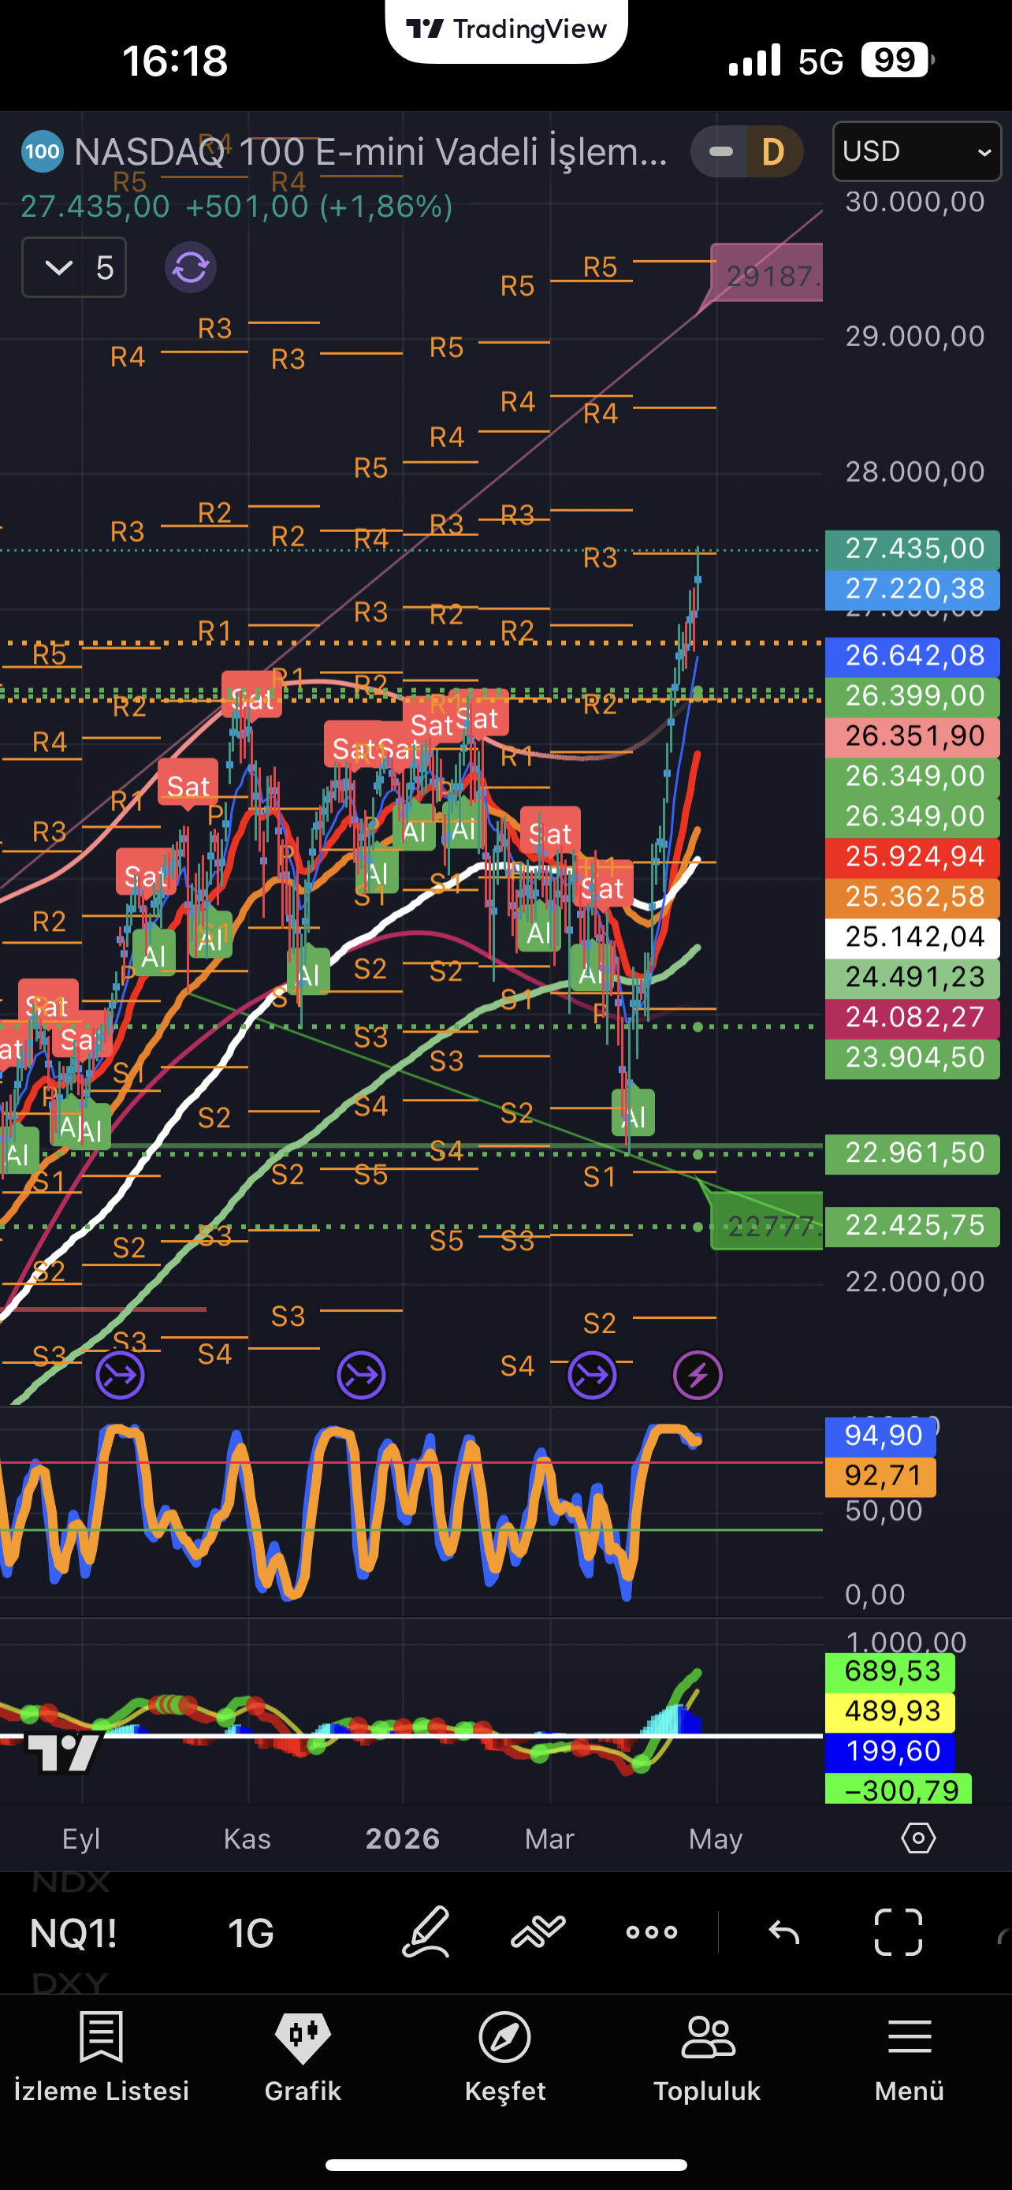Tap the TradingView logo watermark on chart
Screen dimensions: 1012x2190
[64, 1753]
